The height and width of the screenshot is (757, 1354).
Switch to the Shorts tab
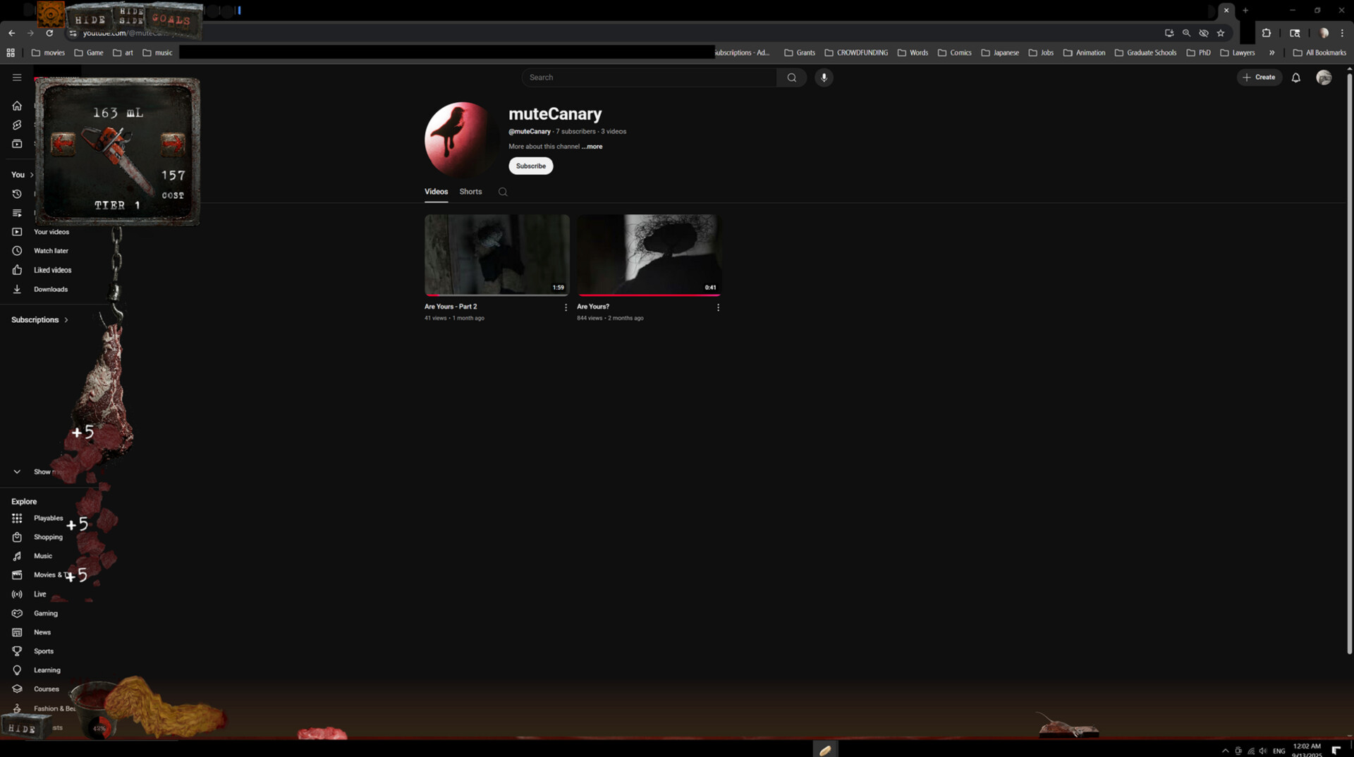tap(470, 192)
